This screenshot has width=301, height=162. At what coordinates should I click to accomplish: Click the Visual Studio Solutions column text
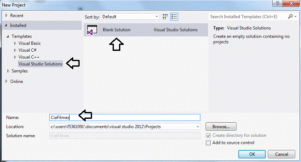(x=176, y=30)
